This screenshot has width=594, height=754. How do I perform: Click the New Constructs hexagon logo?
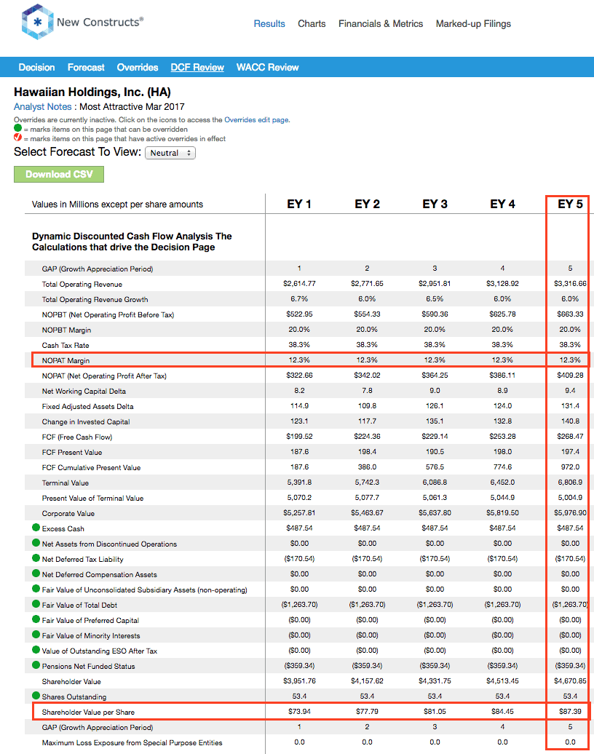pos(36,22)
